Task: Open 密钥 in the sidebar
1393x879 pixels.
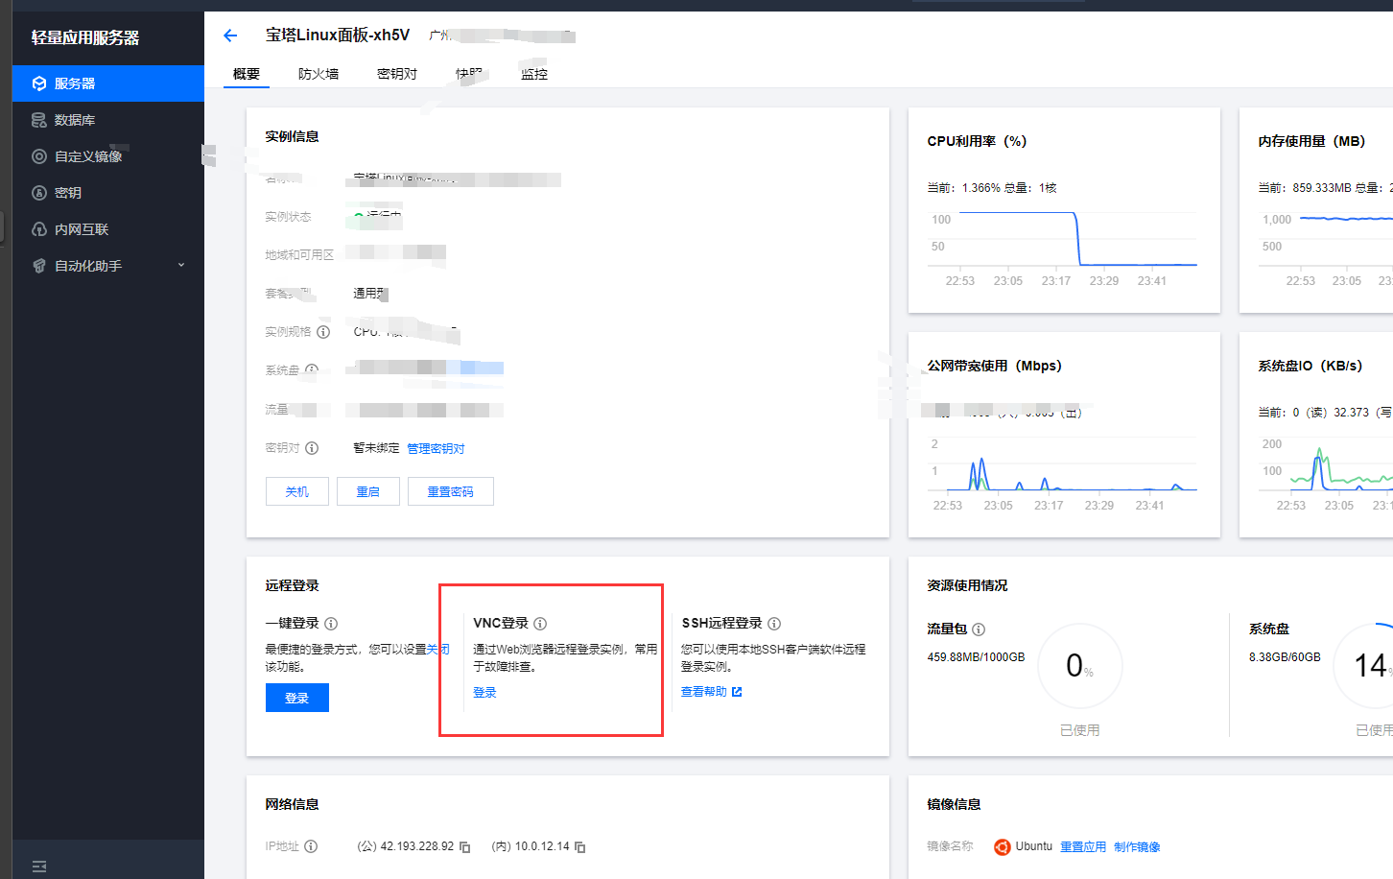Action: point(108,193)
